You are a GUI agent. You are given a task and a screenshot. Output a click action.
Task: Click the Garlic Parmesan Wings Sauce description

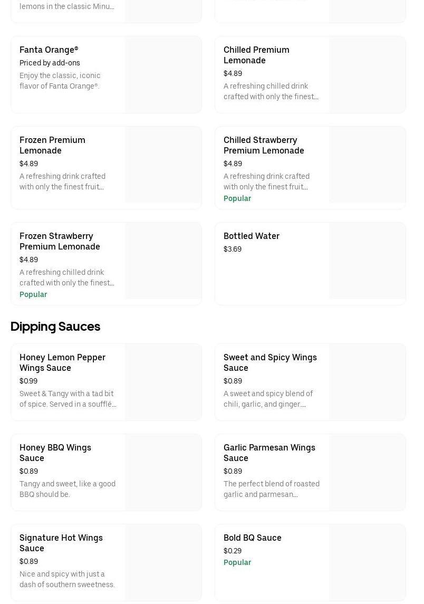pos(272,489)
